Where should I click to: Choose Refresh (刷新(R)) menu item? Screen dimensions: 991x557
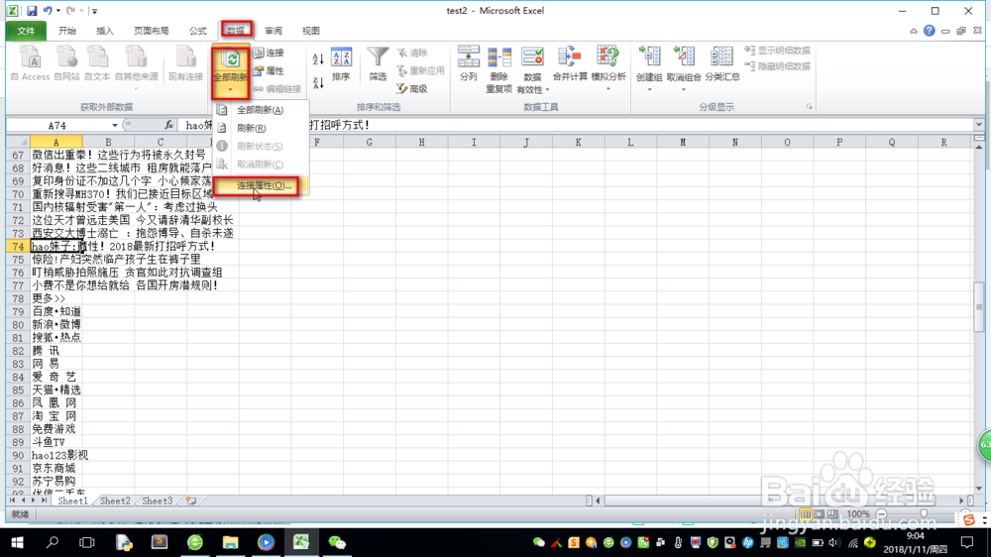[x=260, y=128]
